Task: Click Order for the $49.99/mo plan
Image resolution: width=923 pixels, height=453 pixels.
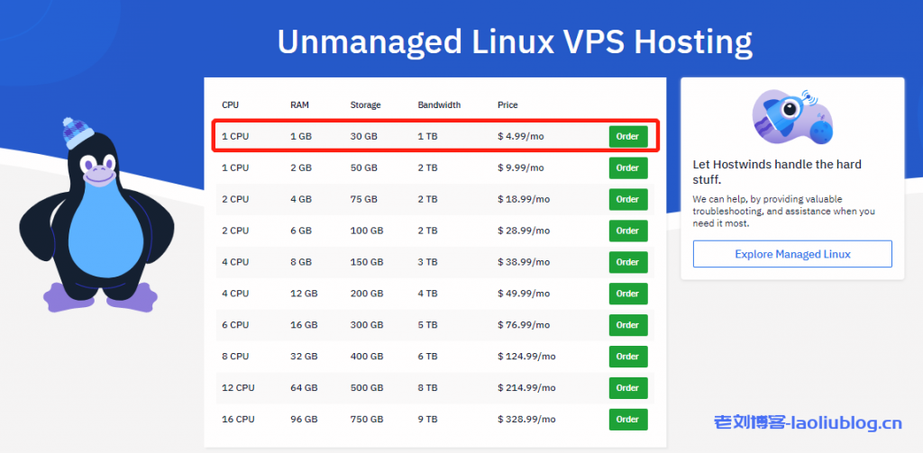Action: [x=627, y=294]
